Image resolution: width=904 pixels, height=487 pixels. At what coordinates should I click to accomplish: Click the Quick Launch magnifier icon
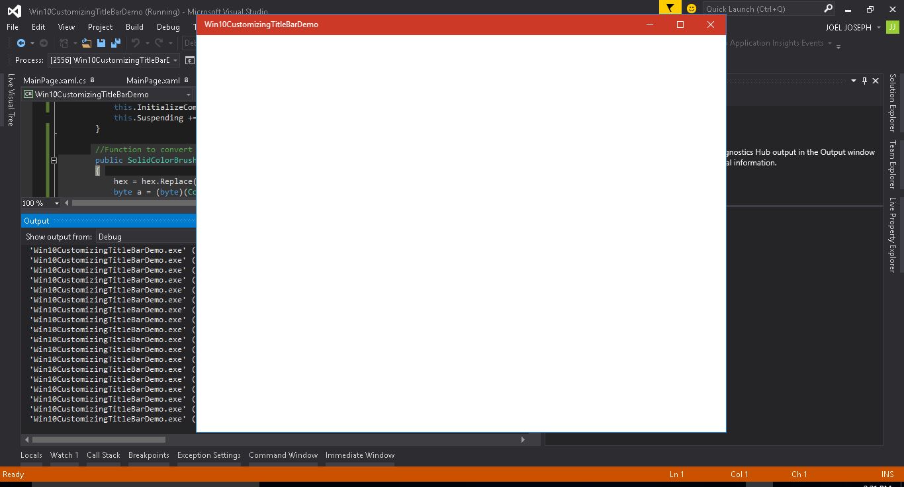pyautogui.click(x=828, y=9)
